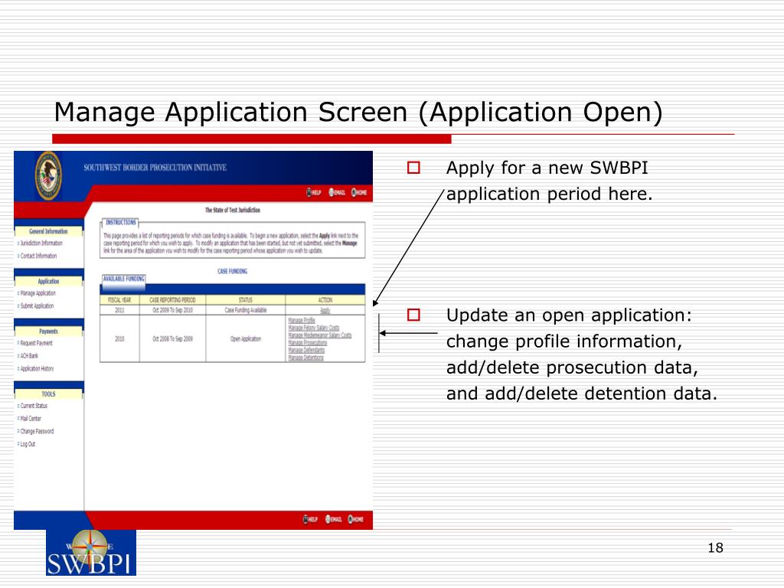Select the fiscal year 2011 cell
Viewport: 784px width, 588px height.
119,311
